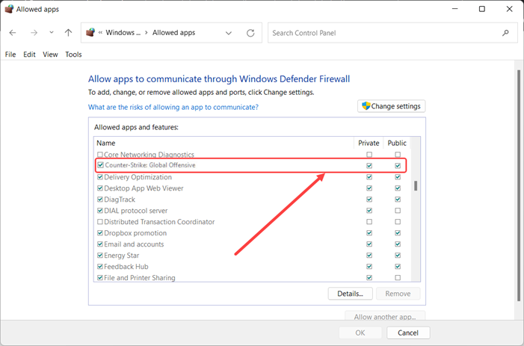Click the firewall icon in address bar
Image resolution: width=524 pixels, height=346 pixels.
click(91, 33)
